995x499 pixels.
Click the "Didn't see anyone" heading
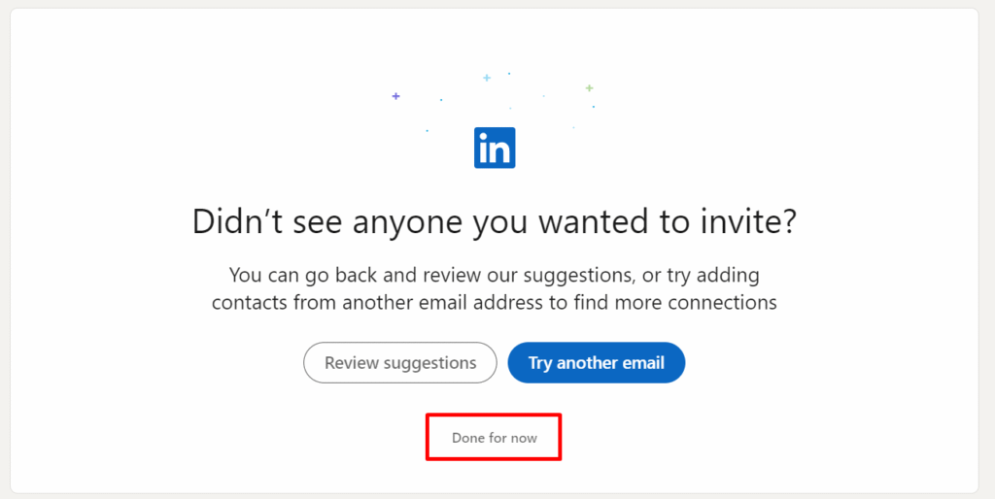coord(495,221)
